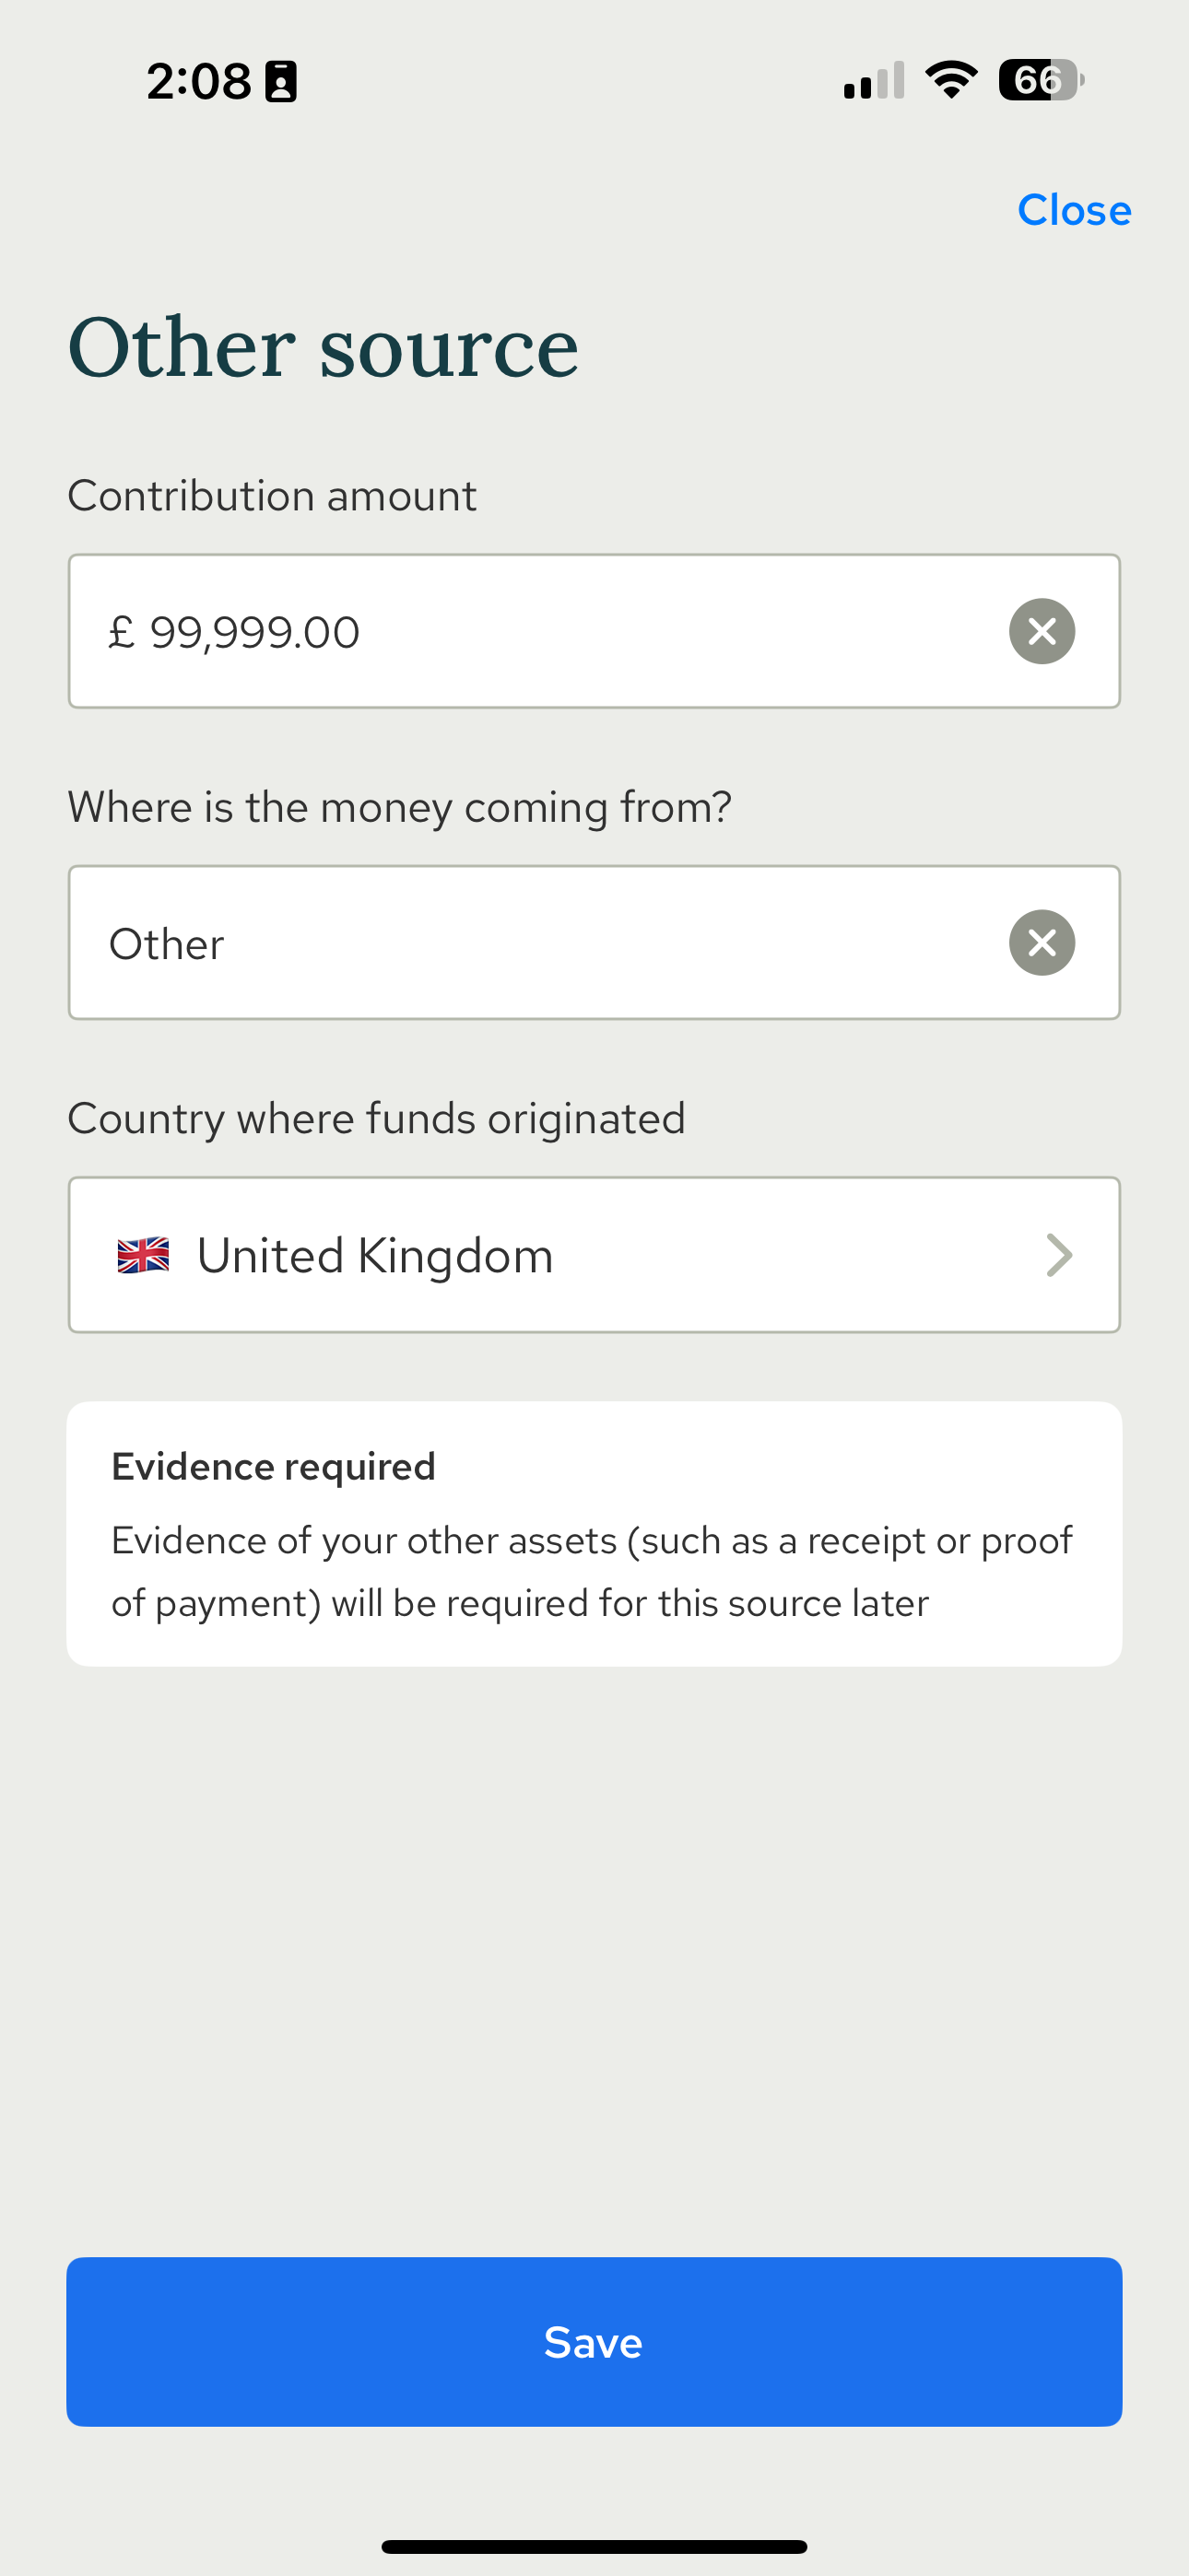Select the United Kingdom country text

point(375,1256)
